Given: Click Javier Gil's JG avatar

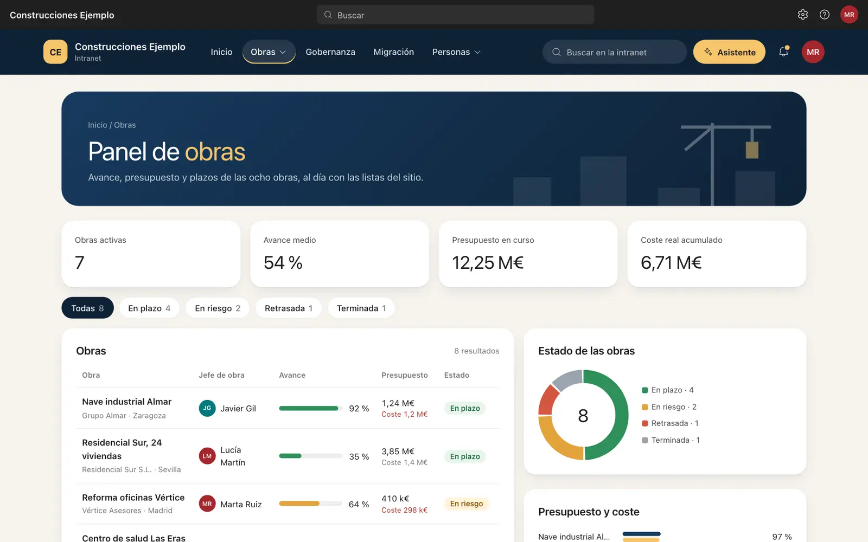Looking at the screenshot, I should pyautogui.click(x=207, y=408).
